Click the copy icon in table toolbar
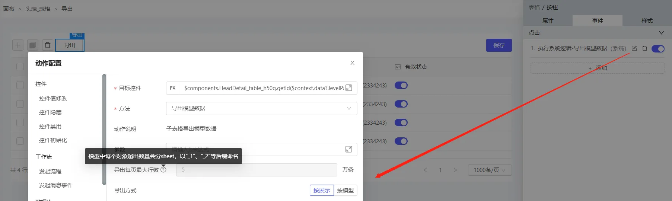The height and width of the screenshot is (201, 672). coord(33,45)
